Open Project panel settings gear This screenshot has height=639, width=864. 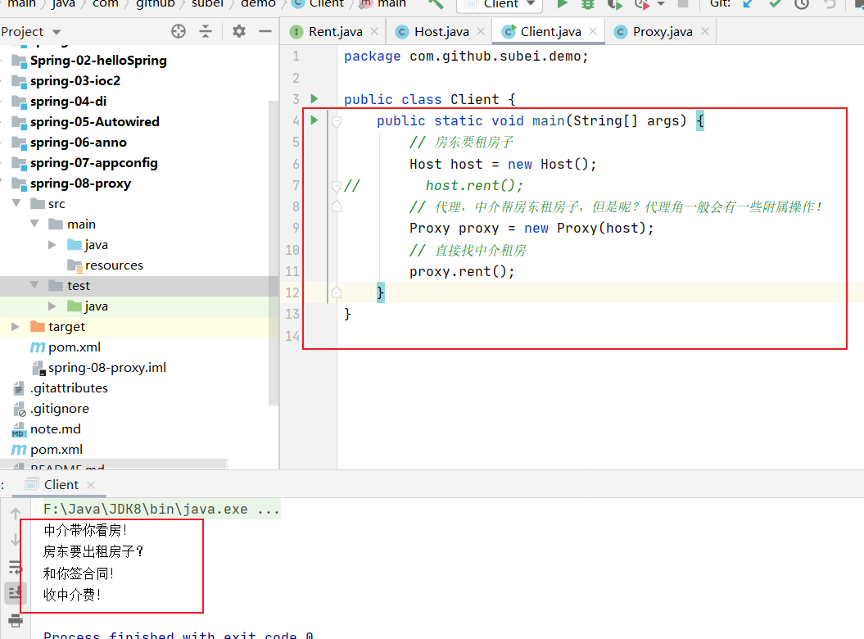(x=238, y=31)
